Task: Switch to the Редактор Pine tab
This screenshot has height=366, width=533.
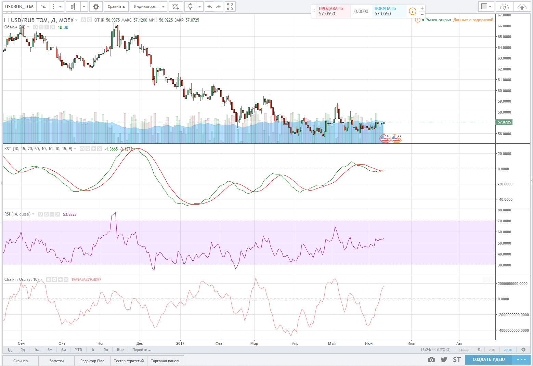Action: coord(92,361)
